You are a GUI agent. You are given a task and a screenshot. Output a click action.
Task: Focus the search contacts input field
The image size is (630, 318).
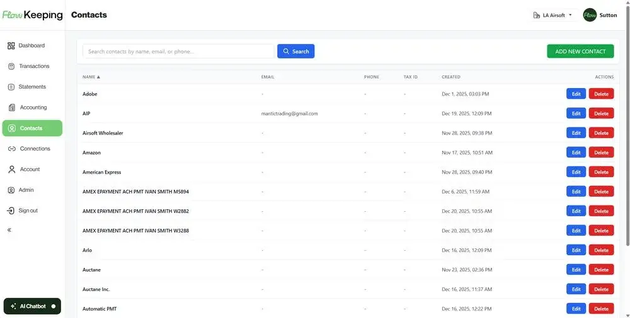pyautogui.click(x=178, y=52)
